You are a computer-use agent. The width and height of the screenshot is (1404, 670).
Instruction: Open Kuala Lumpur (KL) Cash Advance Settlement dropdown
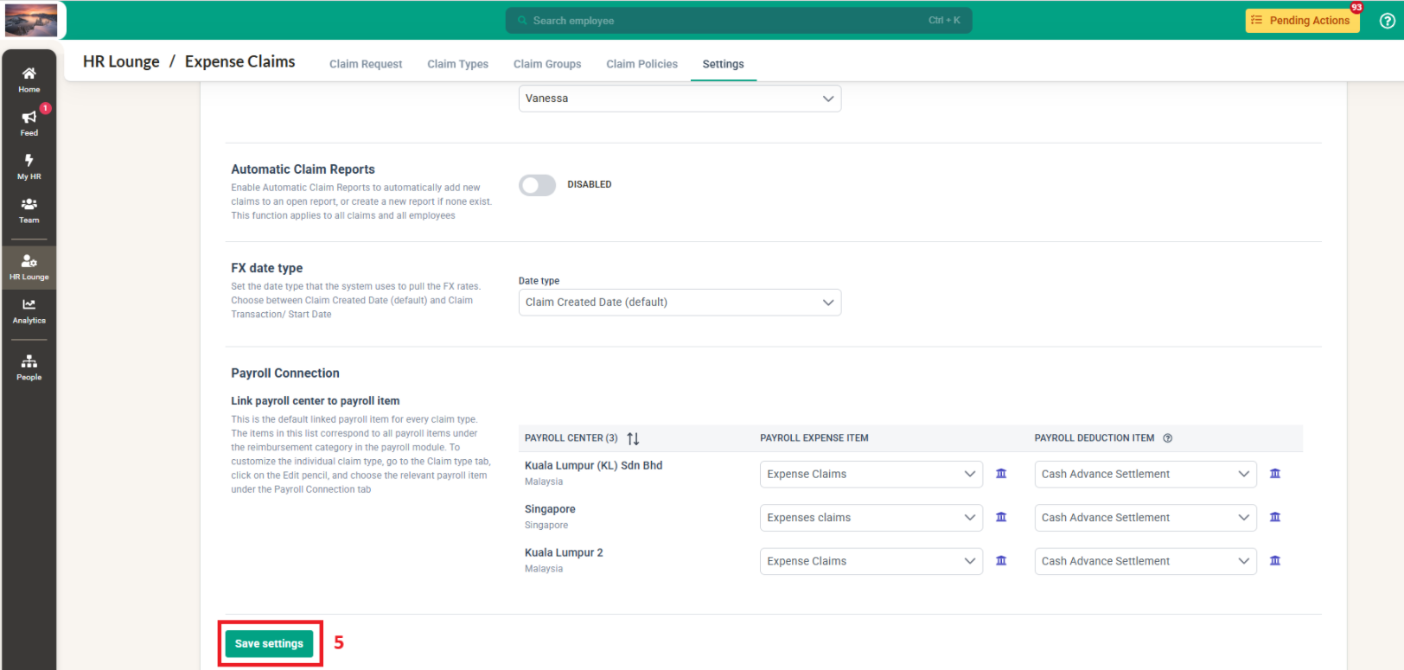pos(1146,474)
